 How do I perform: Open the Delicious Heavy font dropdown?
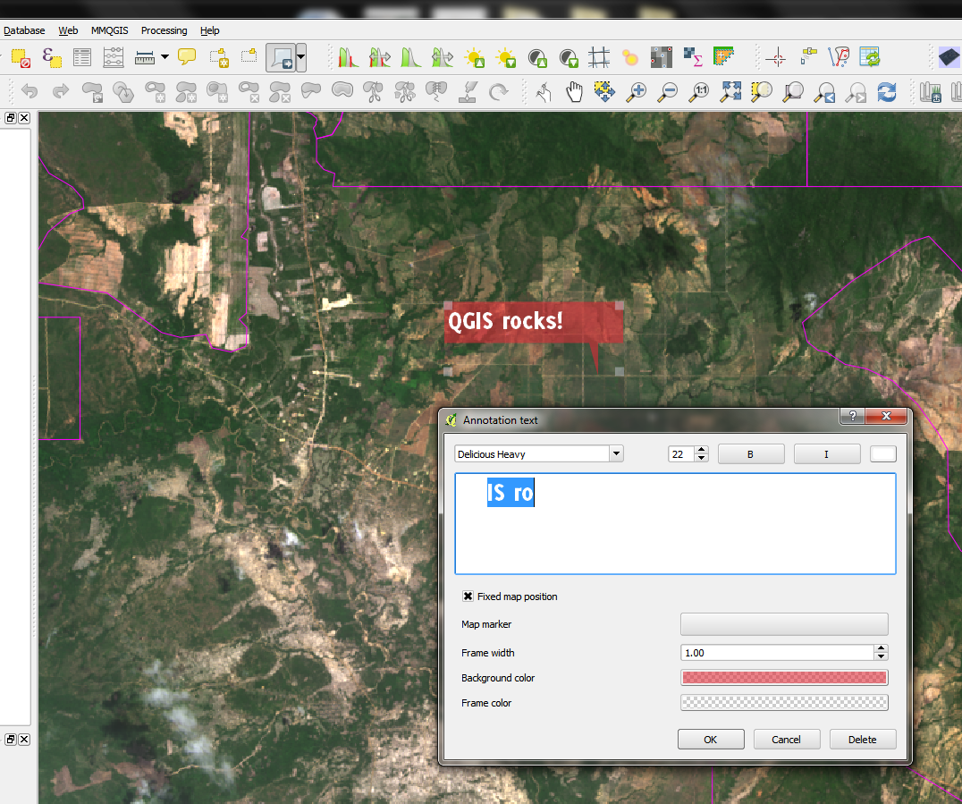[x=615, y=454]
